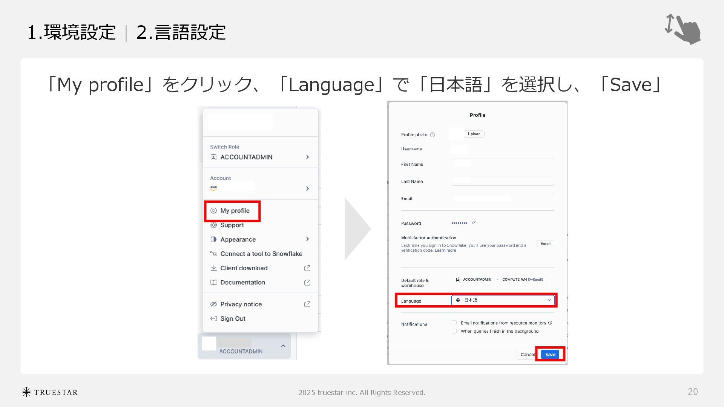Click the blue Save button
This screenshot has height=407, width=724.
[x=550, y=355]
